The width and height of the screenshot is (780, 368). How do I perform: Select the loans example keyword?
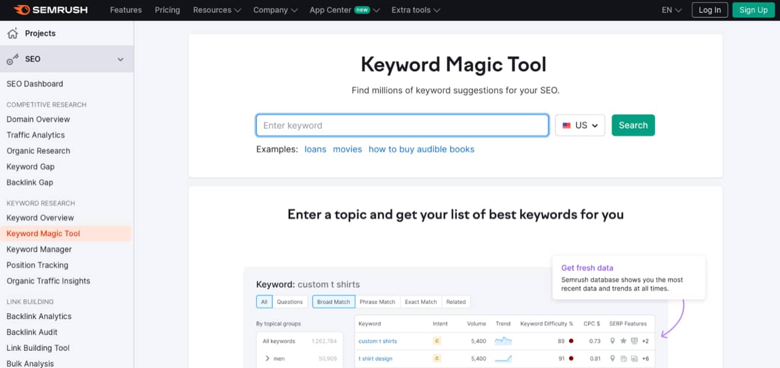pyautogui.click(x=315, y=149)
